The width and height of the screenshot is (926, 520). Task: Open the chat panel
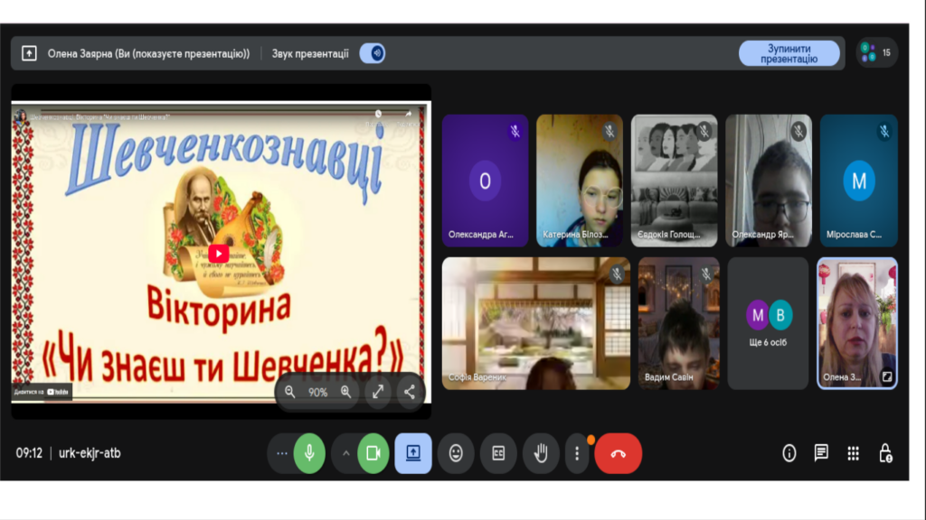(x=821, y=453)
